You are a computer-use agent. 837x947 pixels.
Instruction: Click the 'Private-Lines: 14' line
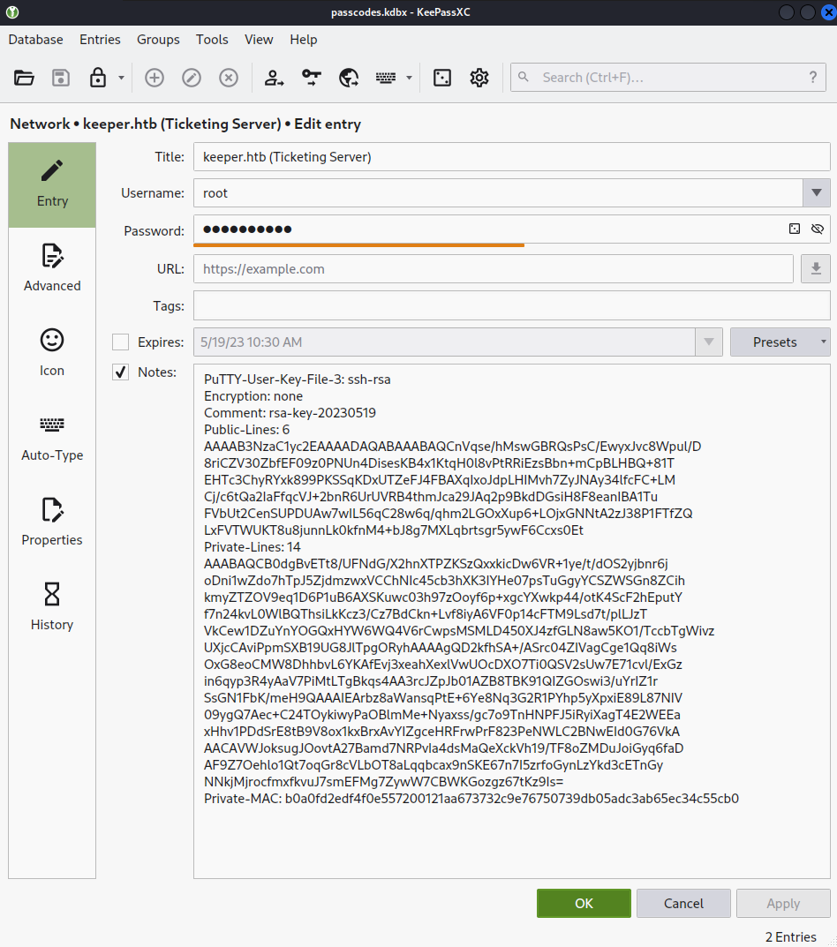tap(252, 547)
